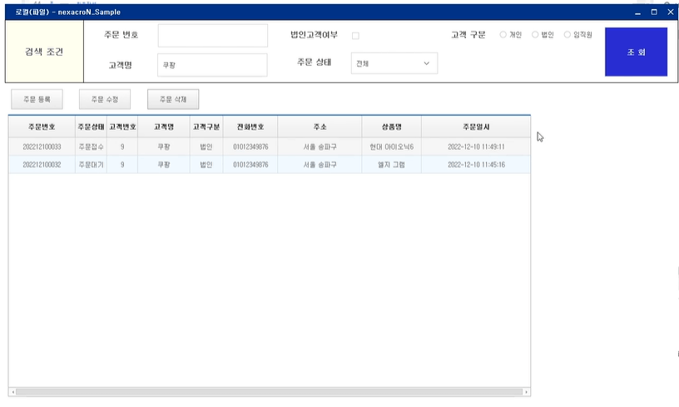
Task: Click the scrollbar right arrow
Action: click(526, 392)
